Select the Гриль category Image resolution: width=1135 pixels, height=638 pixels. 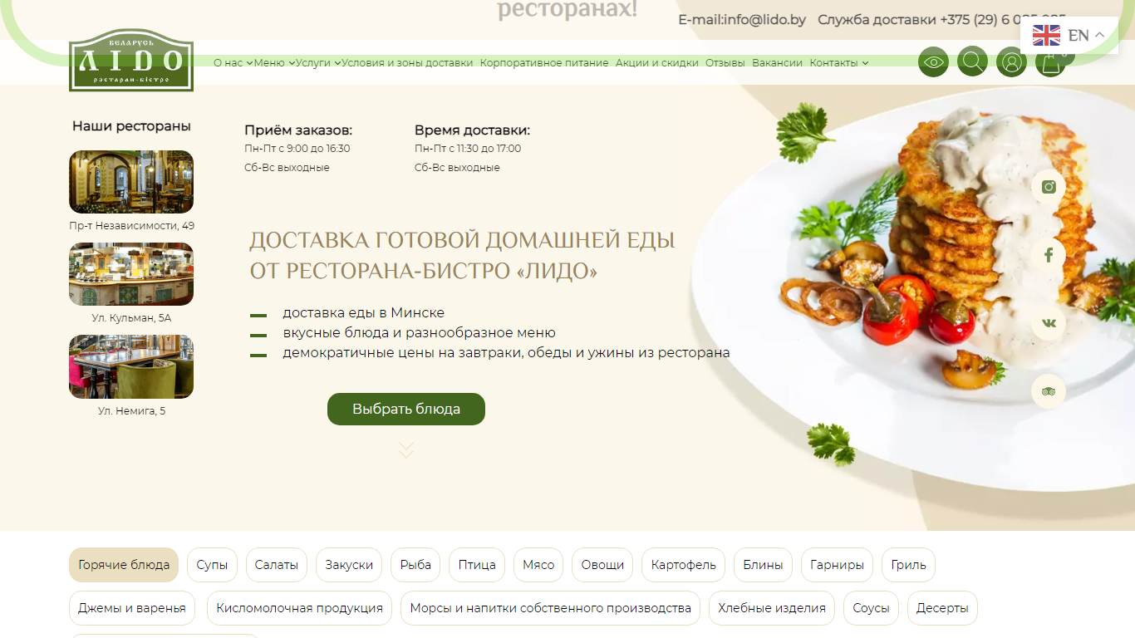pos(908,565)
